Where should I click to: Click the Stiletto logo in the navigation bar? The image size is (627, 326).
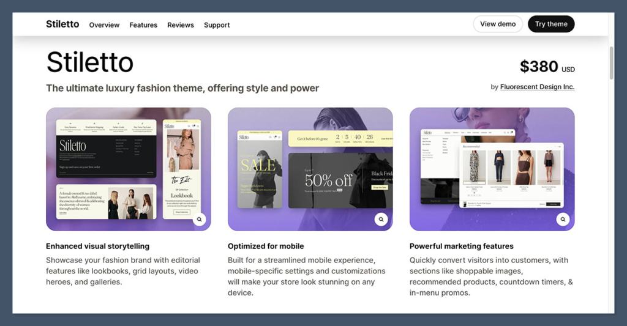62,24
